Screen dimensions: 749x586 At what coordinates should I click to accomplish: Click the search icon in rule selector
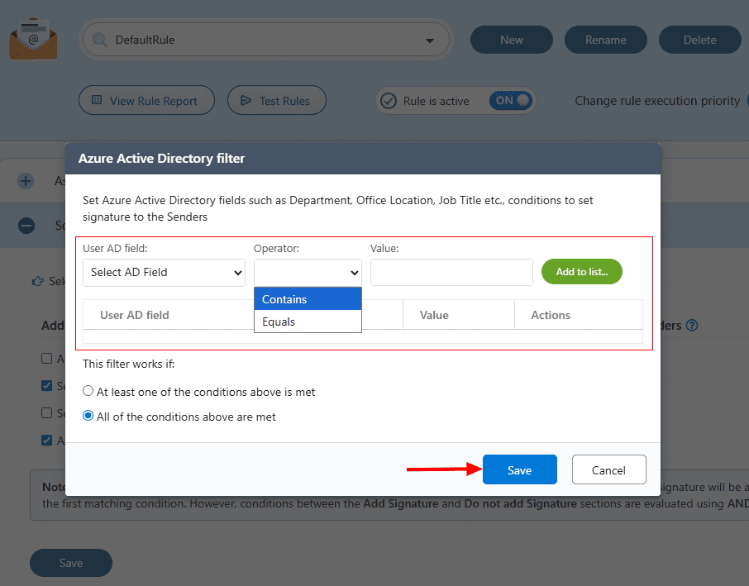coord(100,40)
